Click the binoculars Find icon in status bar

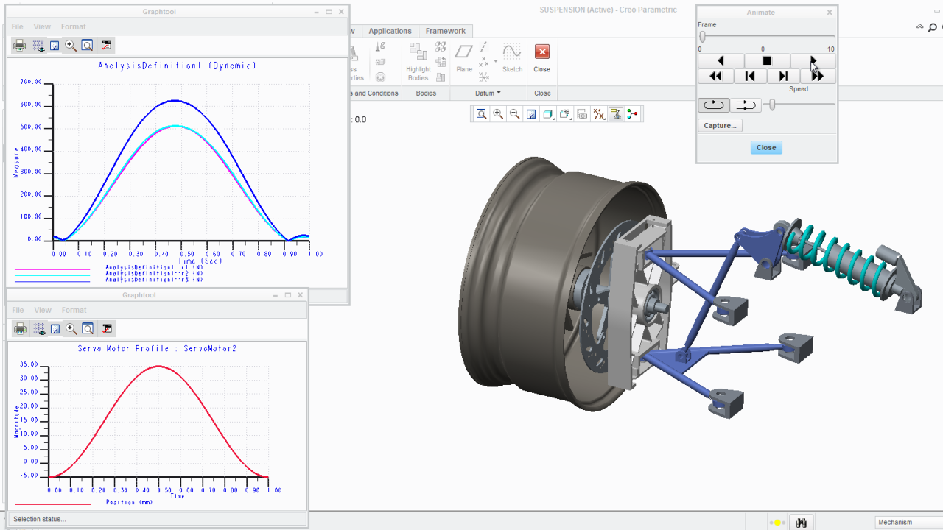click(802, 523)
